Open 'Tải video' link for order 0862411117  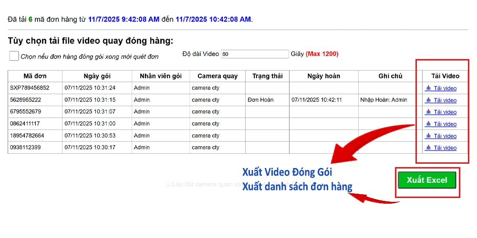coord(445,124)
